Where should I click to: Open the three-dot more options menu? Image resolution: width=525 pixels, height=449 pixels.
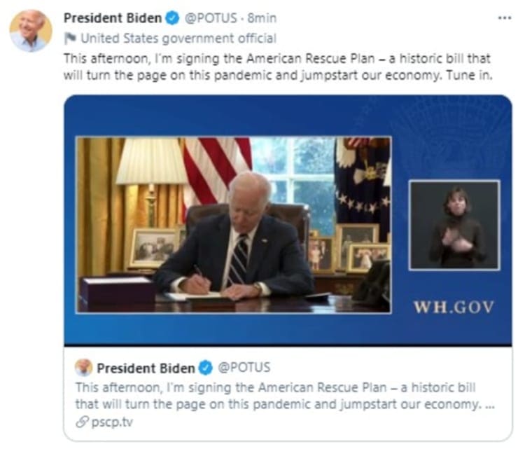click(505, 18)
